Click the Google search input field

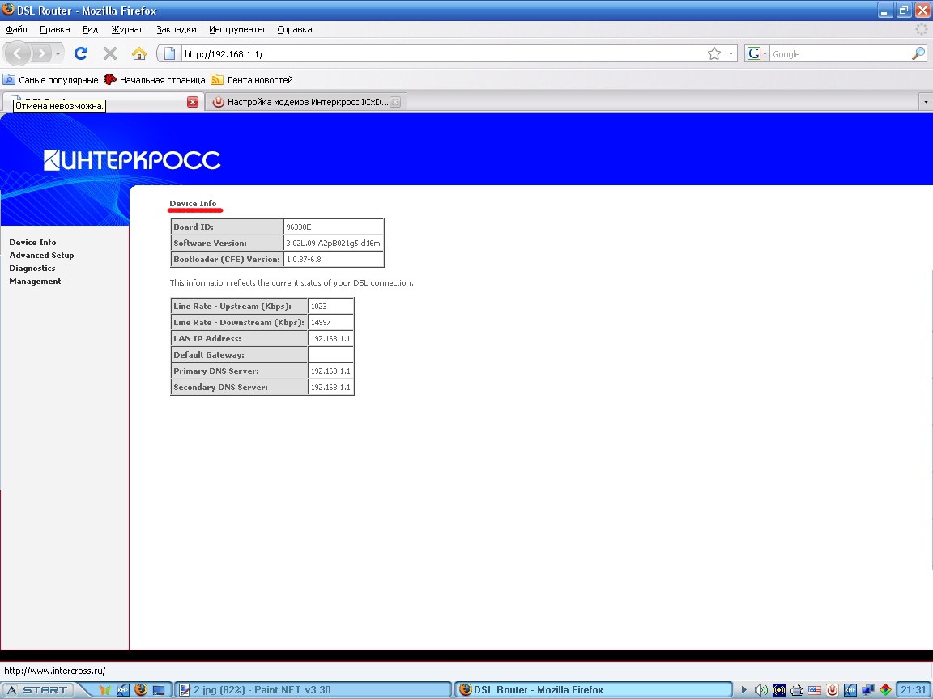tap(838, 54)
